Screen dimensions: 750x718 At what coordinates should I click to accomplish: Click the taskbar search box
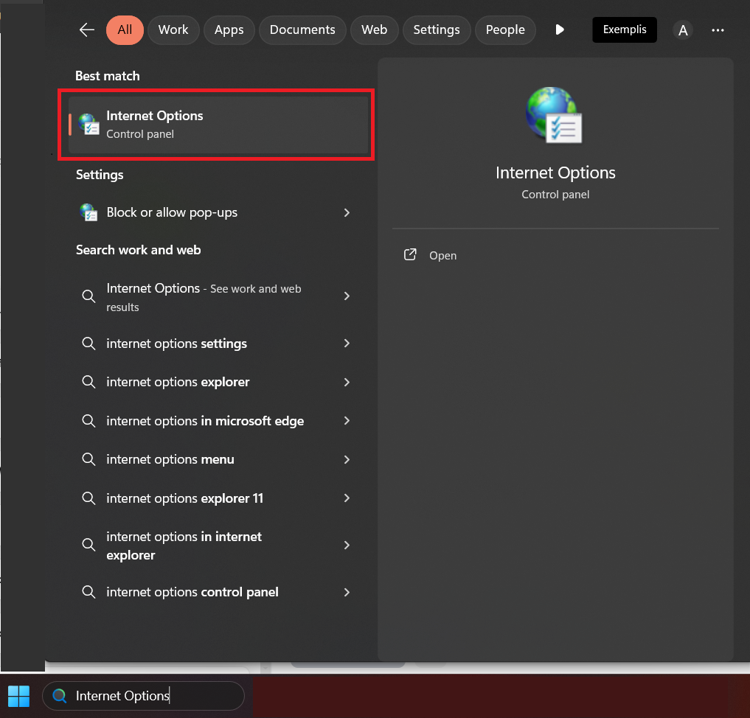click(x=144, y=696)
